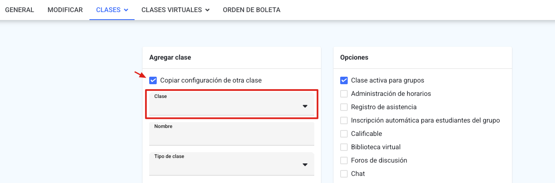Open the Clase dropdown arrow
This screenshot has width=555, height=183.
pos(305,106)
